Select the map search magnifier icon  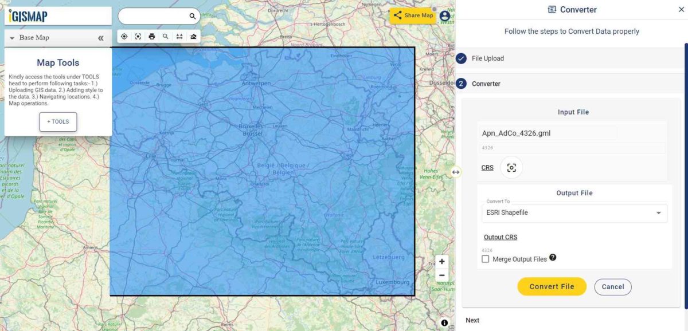point(166,36)
